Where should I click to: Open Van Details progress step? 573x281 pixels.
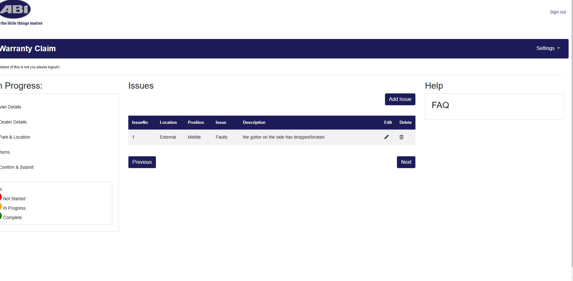(10, 107)
